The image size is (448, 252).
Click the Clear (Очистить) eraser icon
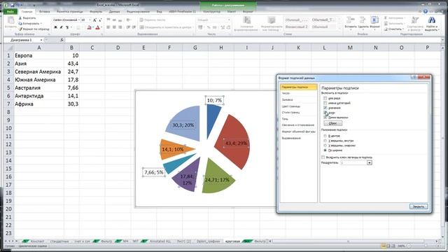386,29
